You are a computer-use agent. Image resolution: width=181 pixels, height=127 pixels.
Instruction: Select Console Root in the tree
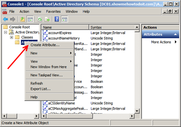(20, 27)
